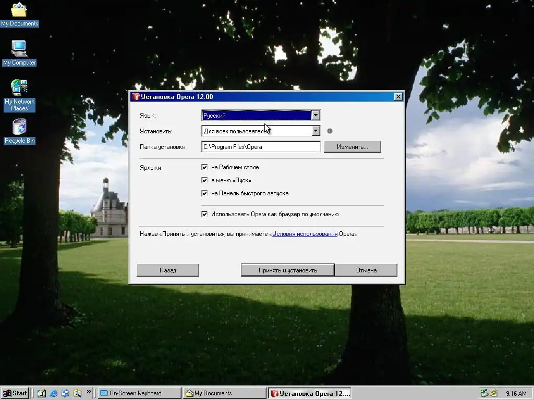
Task: Switch to the My Documents taskbar window
Action: pyautogui.click(x=224, y=393)
